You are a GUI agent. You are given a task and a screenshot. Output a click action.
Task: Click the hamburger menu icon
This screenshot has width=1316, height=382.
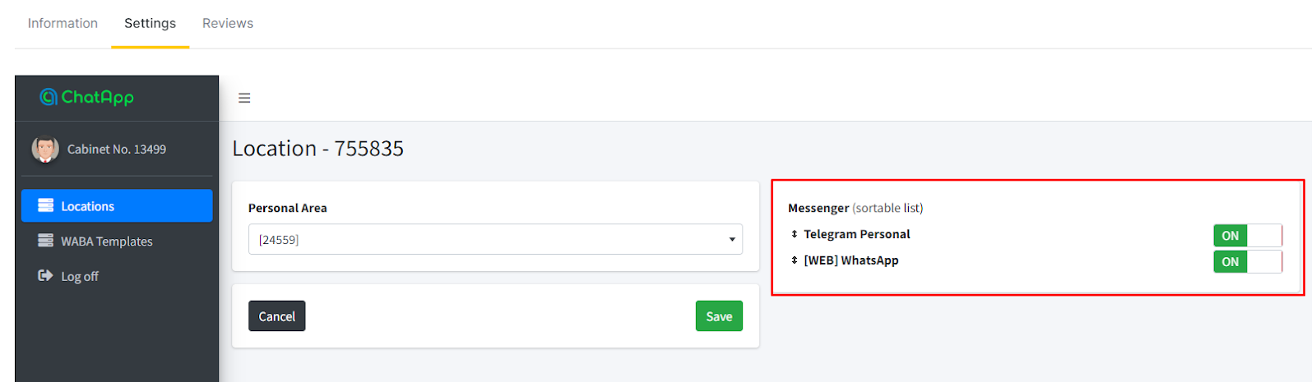[244, 98]
